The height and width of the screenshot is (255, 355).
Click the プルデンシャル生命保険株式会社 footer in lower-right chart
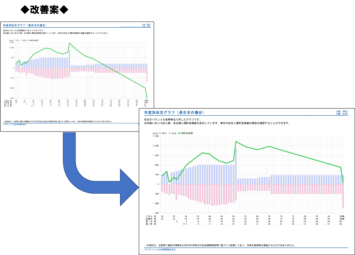(x=160, y=250)
